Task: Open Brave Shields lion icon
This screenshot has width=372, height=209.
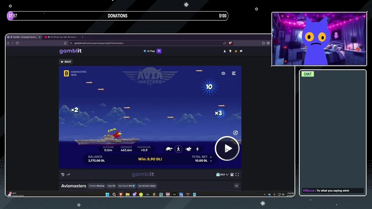Action: (x=230, y=43)
